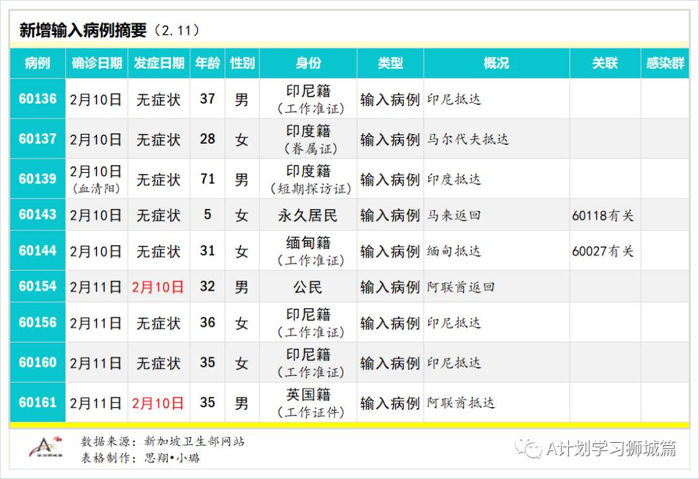Click related case link 60027有关
The height and width of the screenshot is (479, 699).
point(603,251)
